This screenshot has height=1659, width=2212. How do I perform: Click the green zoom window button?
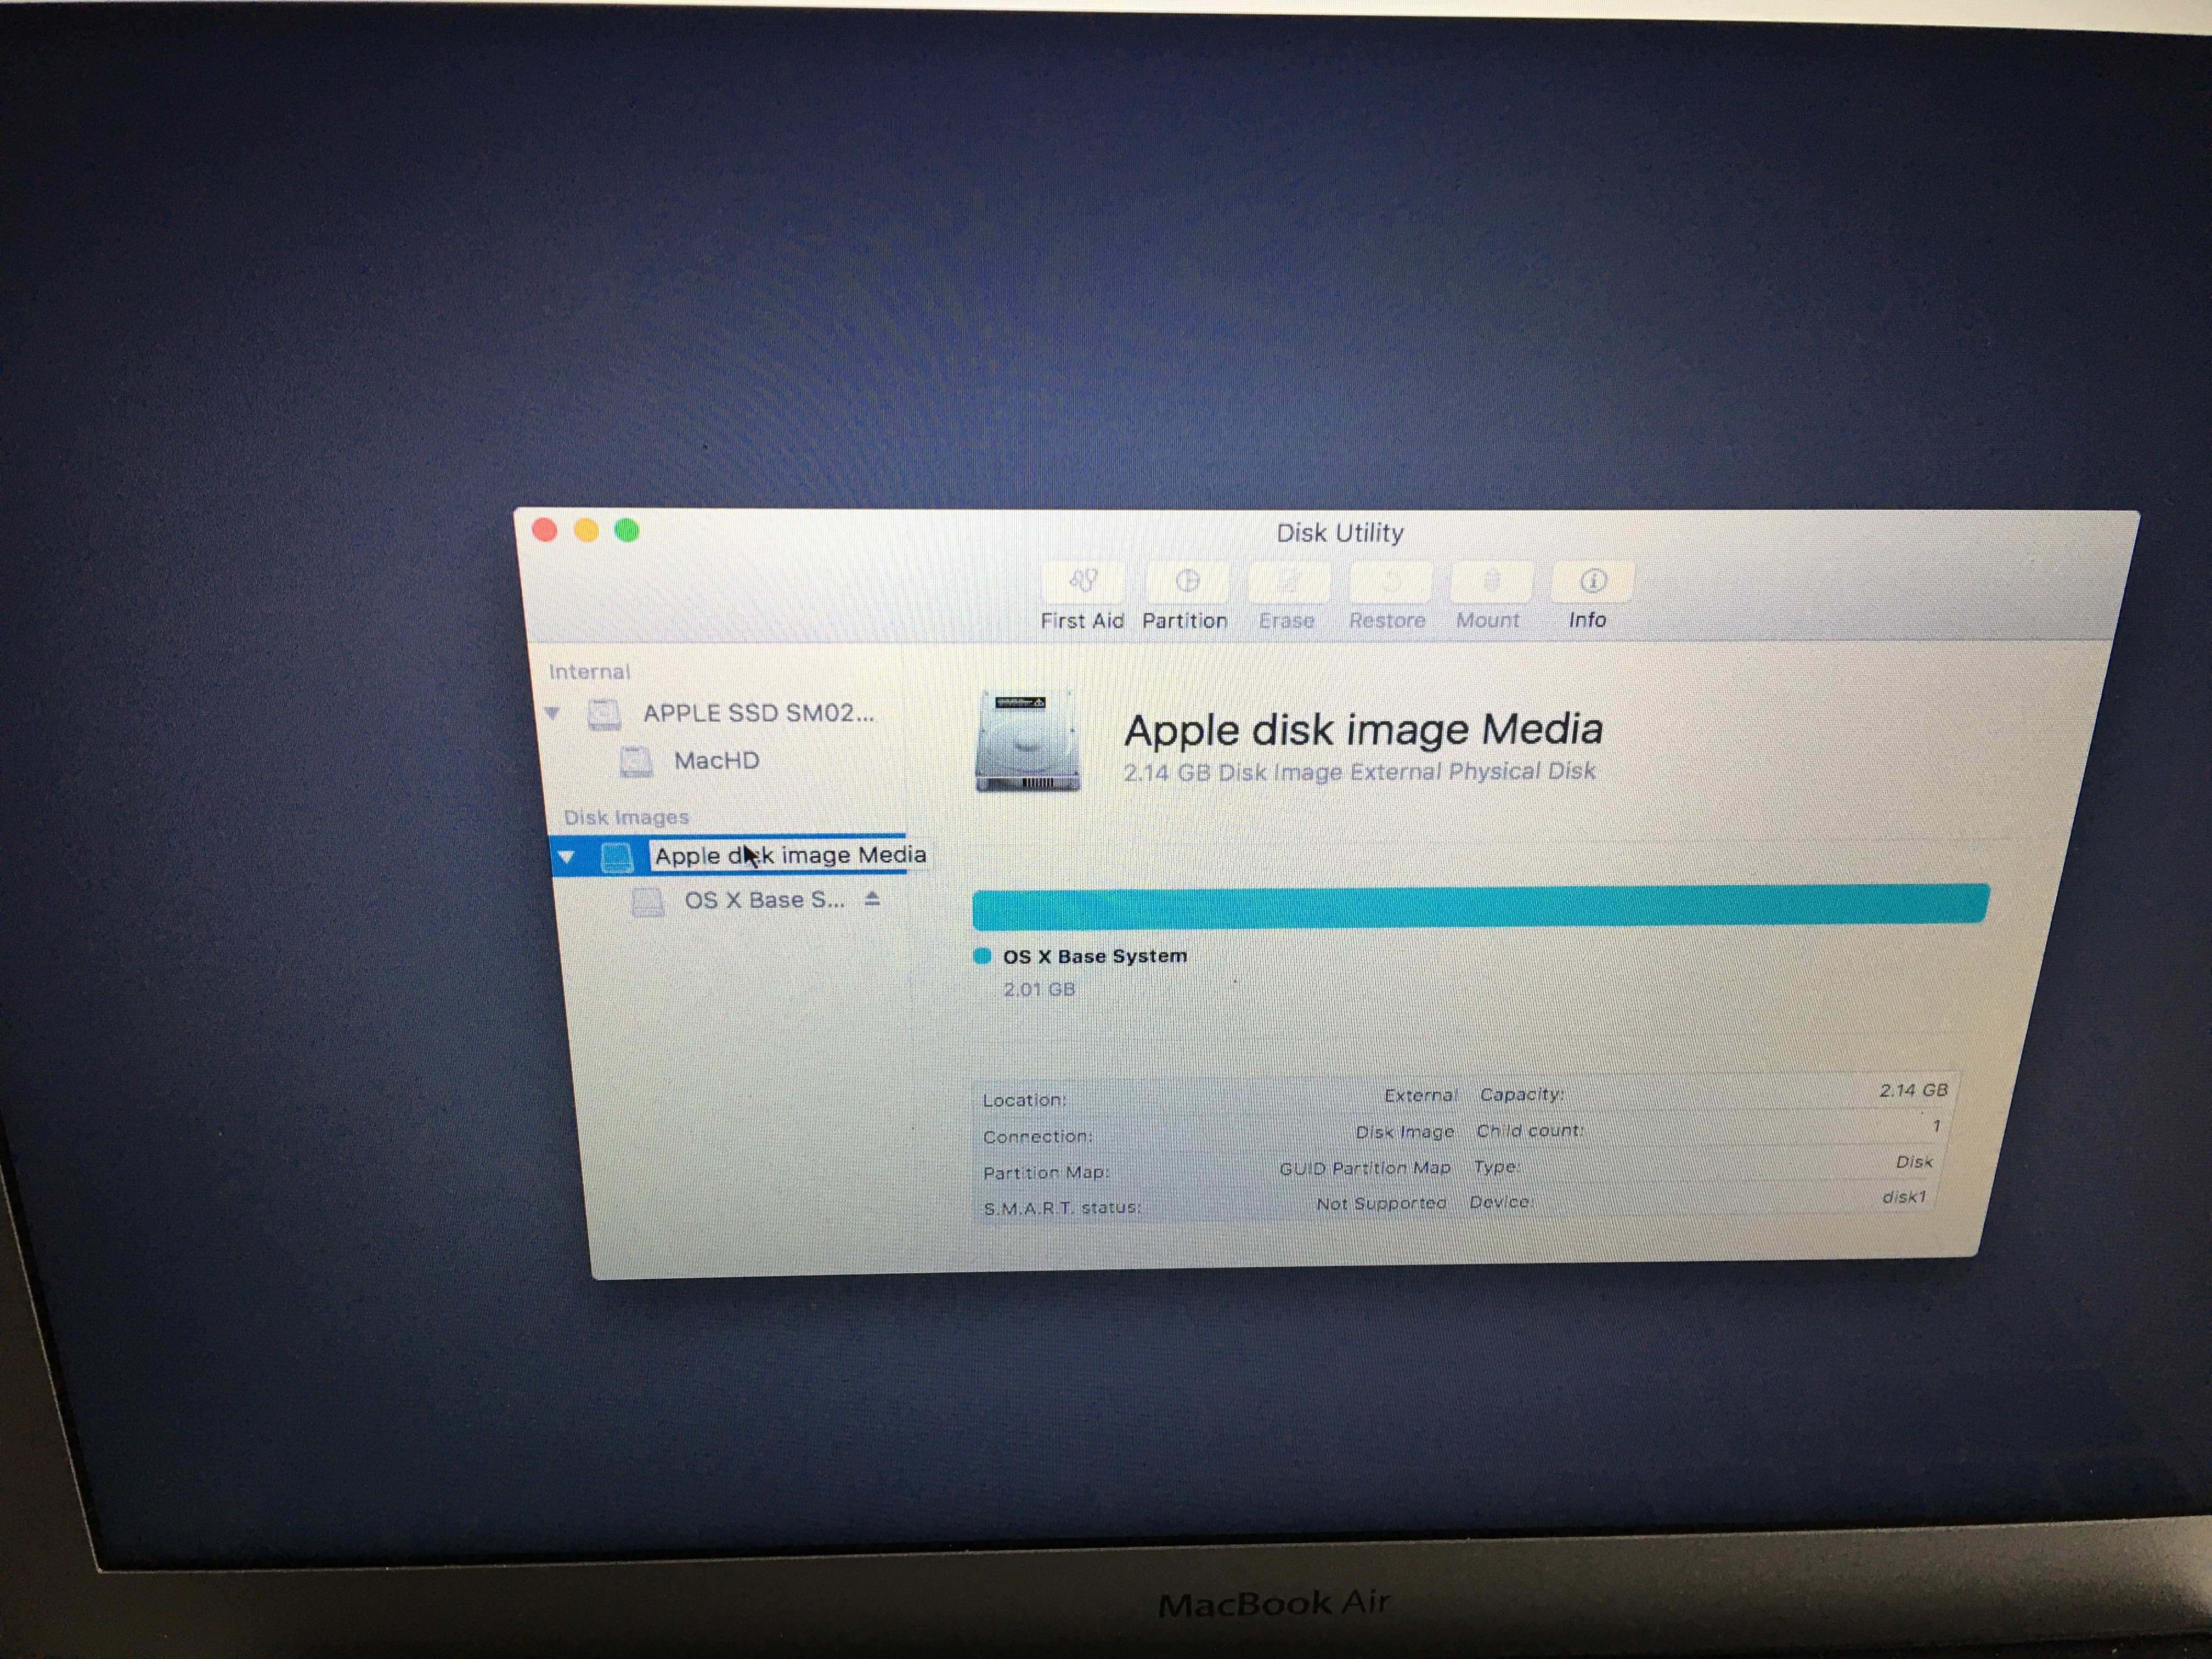pyautogui.click(x=627, y=530)
